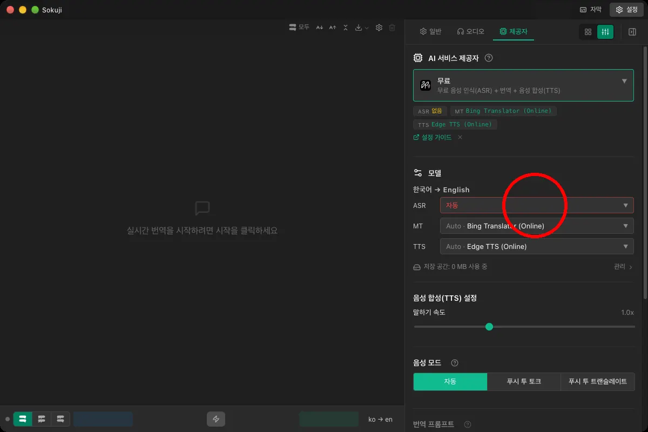The image size is (648, 432).
Task: Select 푸시 투 트랜슬레이트 voice mode
Action: (598, 381)
